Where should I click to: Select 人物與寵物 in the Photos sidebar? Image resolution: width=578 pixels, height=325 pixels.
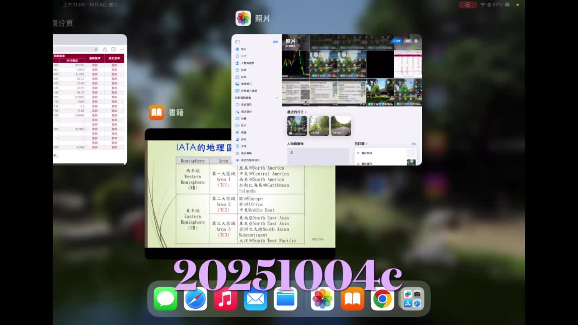(x=247, y=63)
